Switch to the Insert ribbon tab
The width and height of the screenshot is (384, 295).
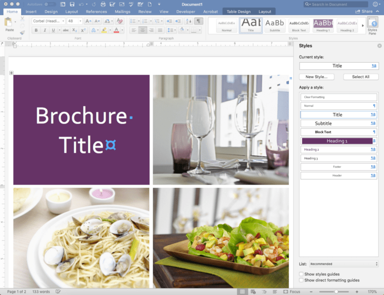coord(31,11)
